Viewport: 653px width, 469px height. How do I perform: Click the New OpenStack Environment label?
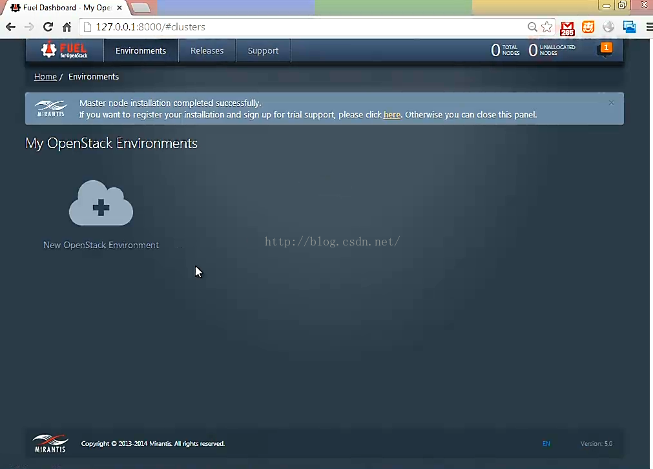[101, 245]
